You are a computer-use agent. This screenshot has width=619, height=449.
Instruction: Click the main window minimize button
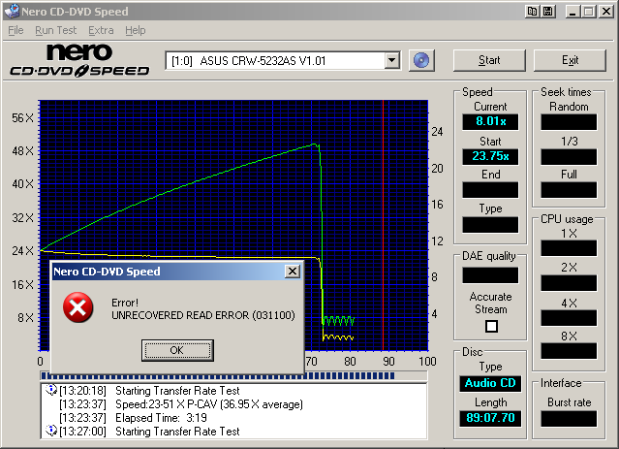click(573, 11)
